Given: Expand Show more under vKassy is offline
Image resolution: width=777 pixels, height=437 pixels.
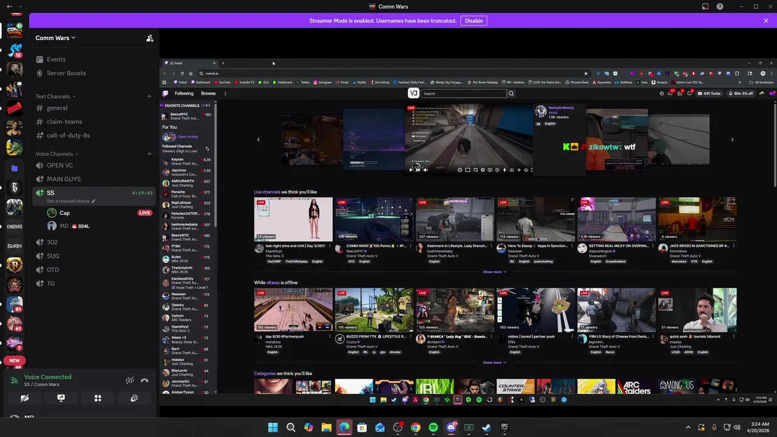Looking at the screenshot, I should (x=495, y=362).
